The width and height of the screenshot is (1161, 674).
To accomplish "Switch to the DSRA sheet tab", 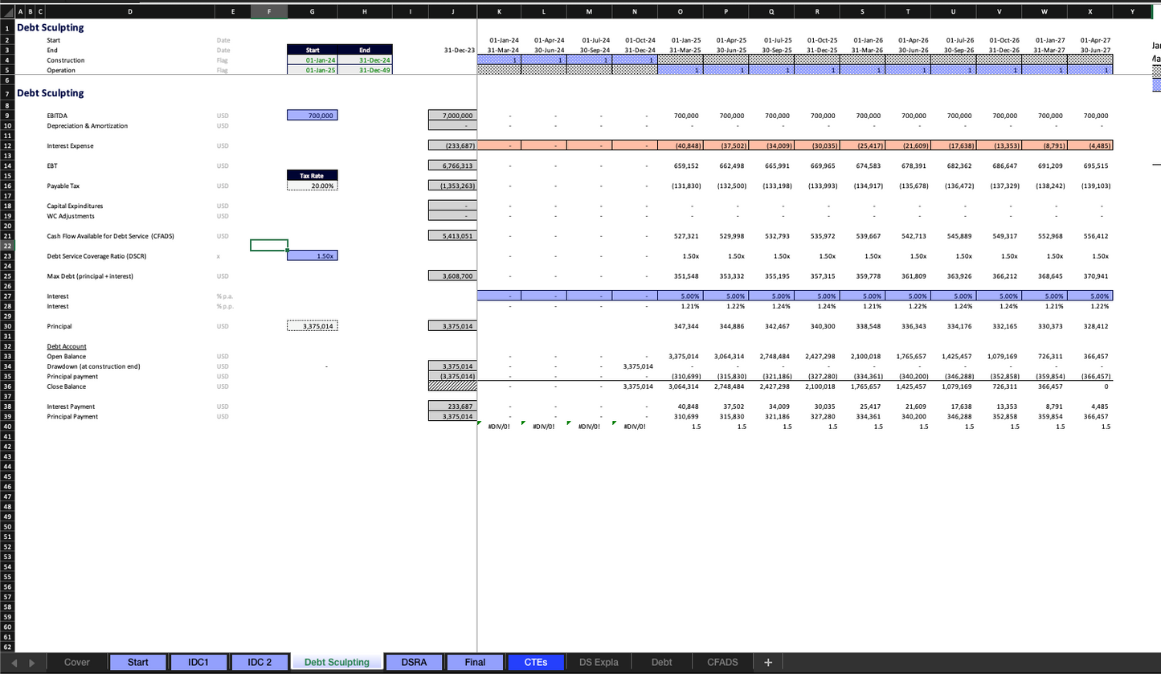I will 414,663.
